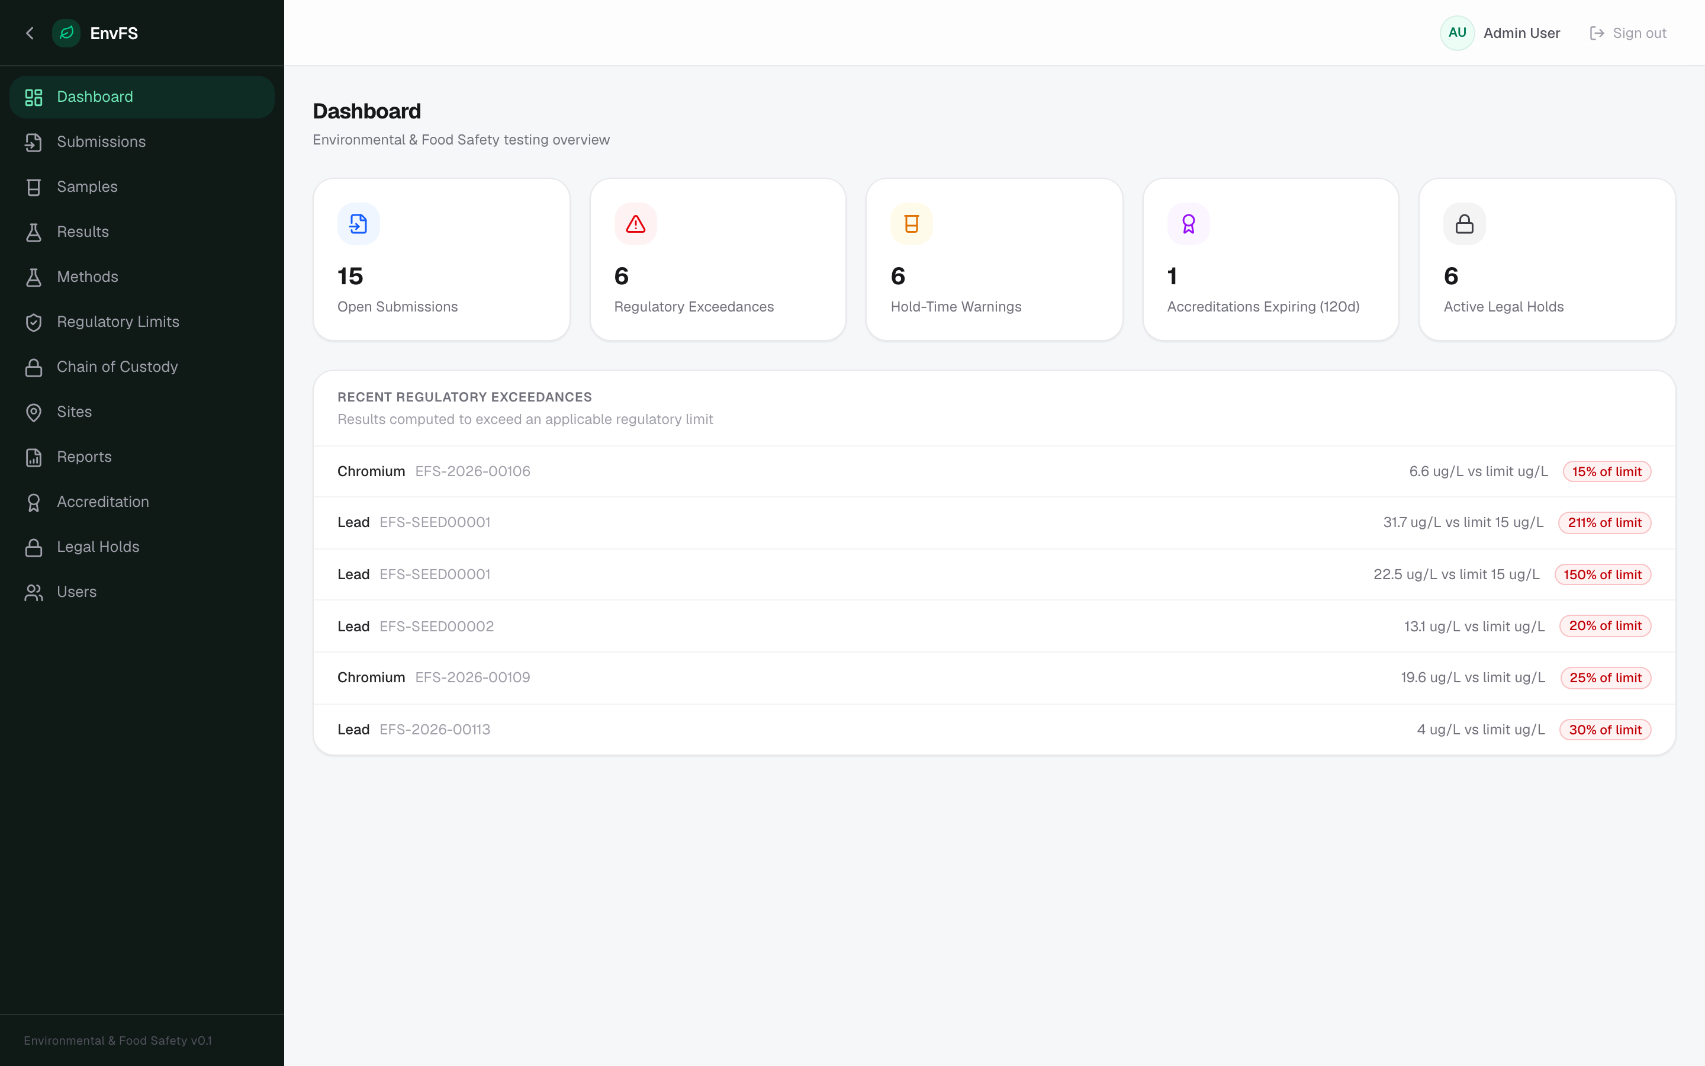Click '13.1 ug/L vs limit ug/L' value
The width and height of the screenshot is (1705, 1066).
click(x=1474, y=627)
